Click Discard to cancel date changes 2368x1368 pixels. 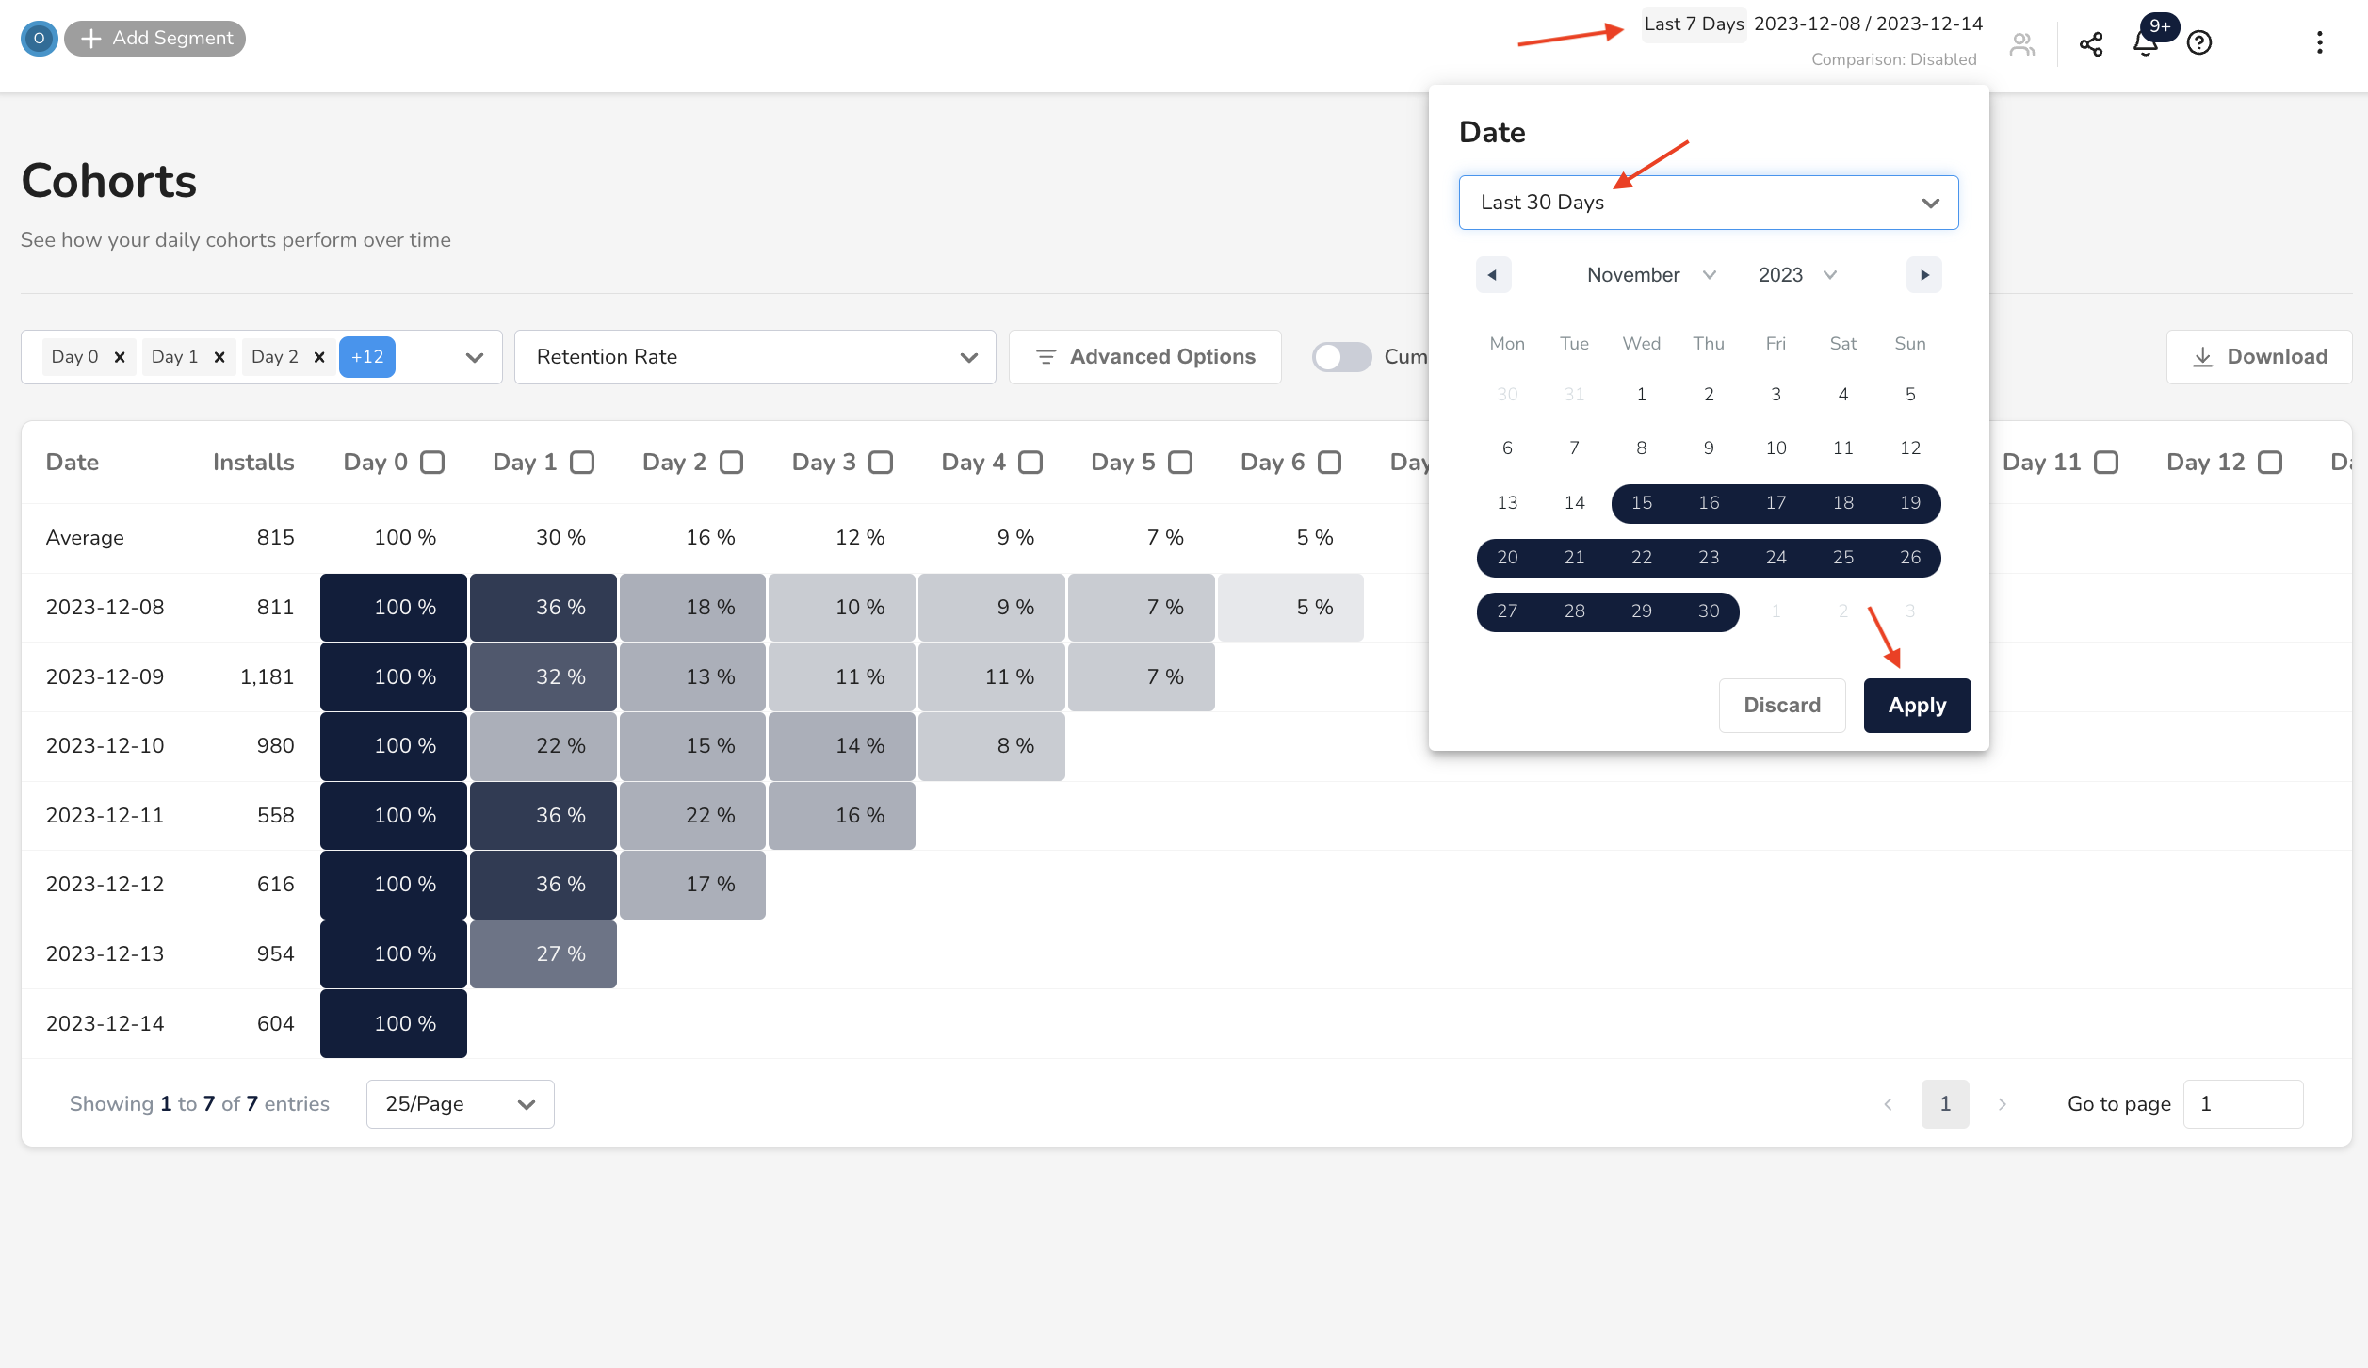[x=1780, y=704]
